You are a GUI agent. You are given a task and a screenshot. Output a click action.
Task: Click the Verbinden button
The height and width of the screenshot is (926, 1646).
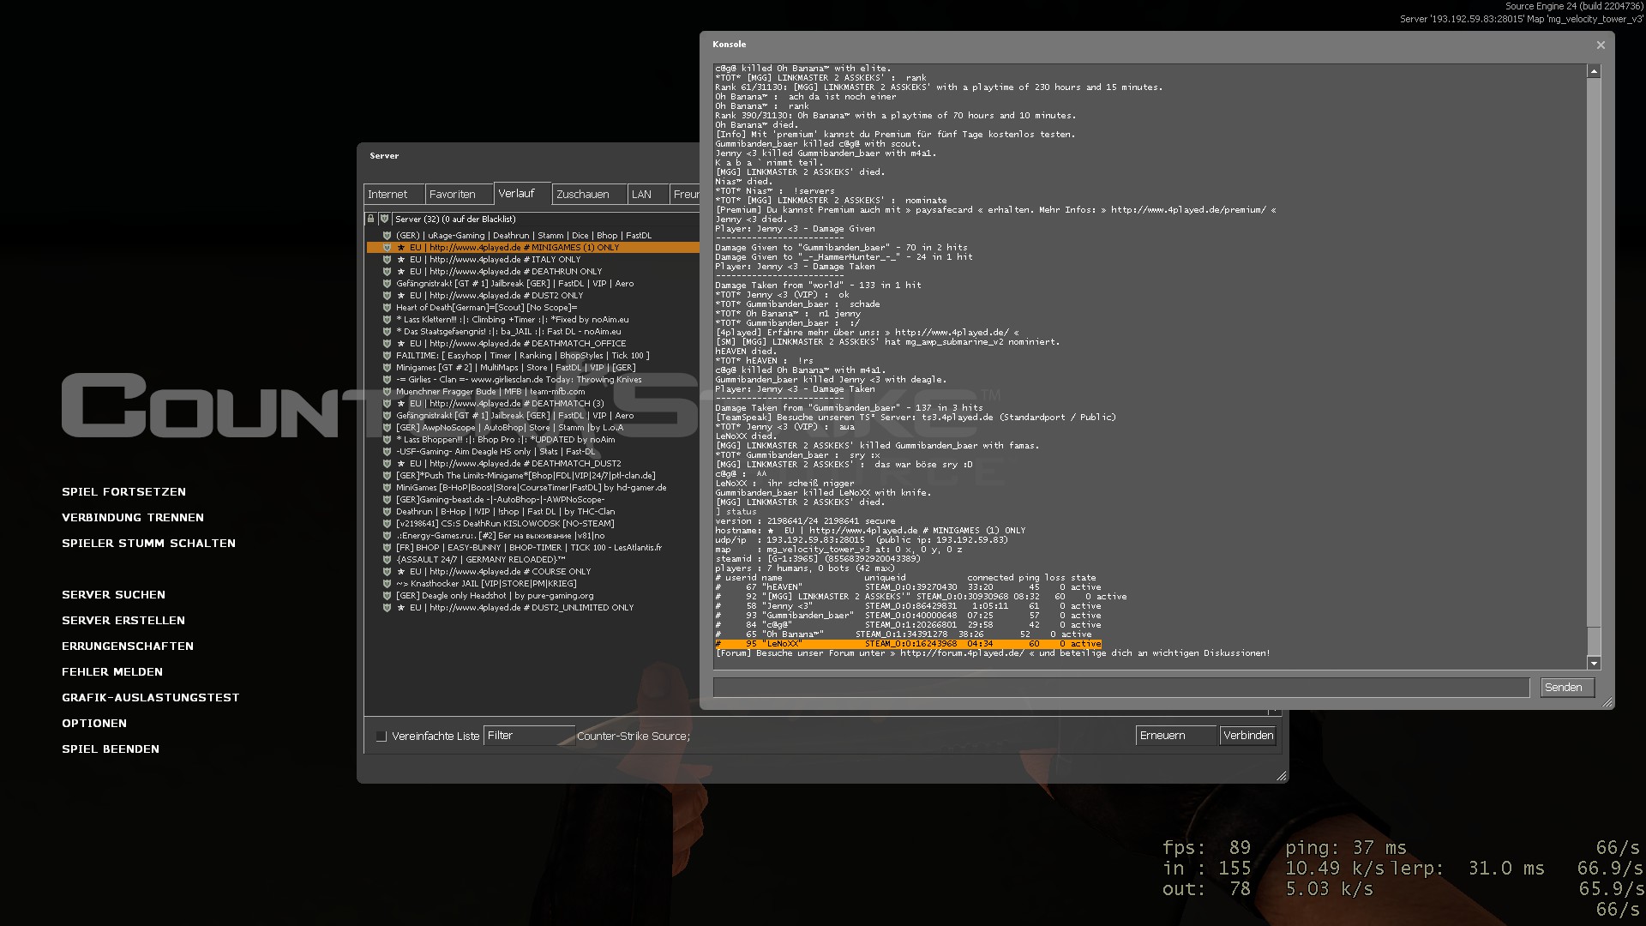(1247, 736)
